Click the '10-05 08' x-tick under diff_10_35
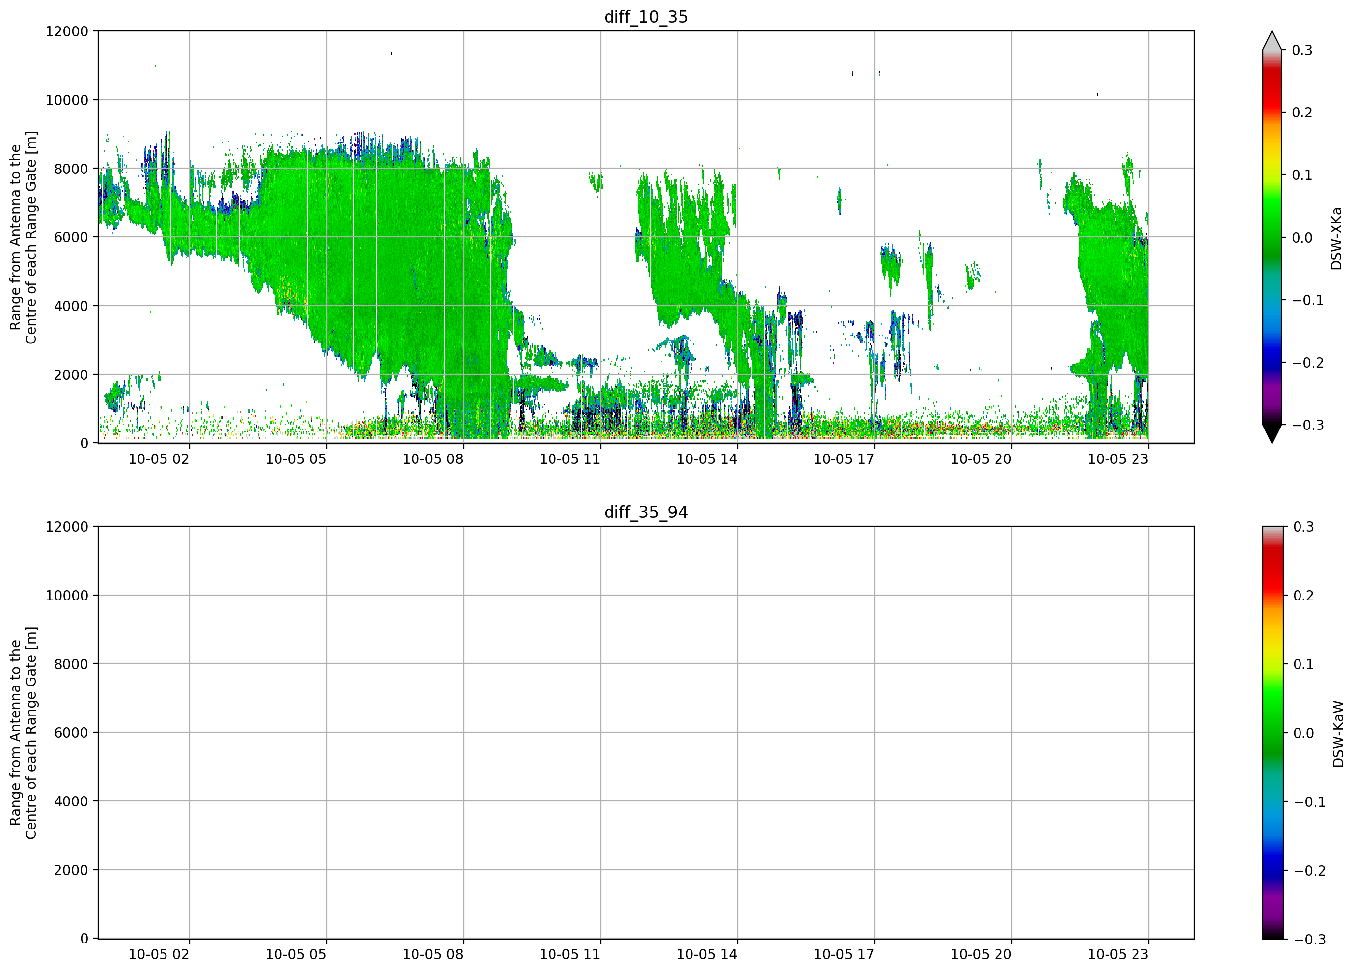The height and width of the screenshot is (972, 1355). tap(433, 459)
